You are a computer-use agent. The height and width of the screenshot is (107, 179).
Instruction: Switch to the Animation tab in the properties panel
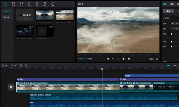tap(172, 4)
